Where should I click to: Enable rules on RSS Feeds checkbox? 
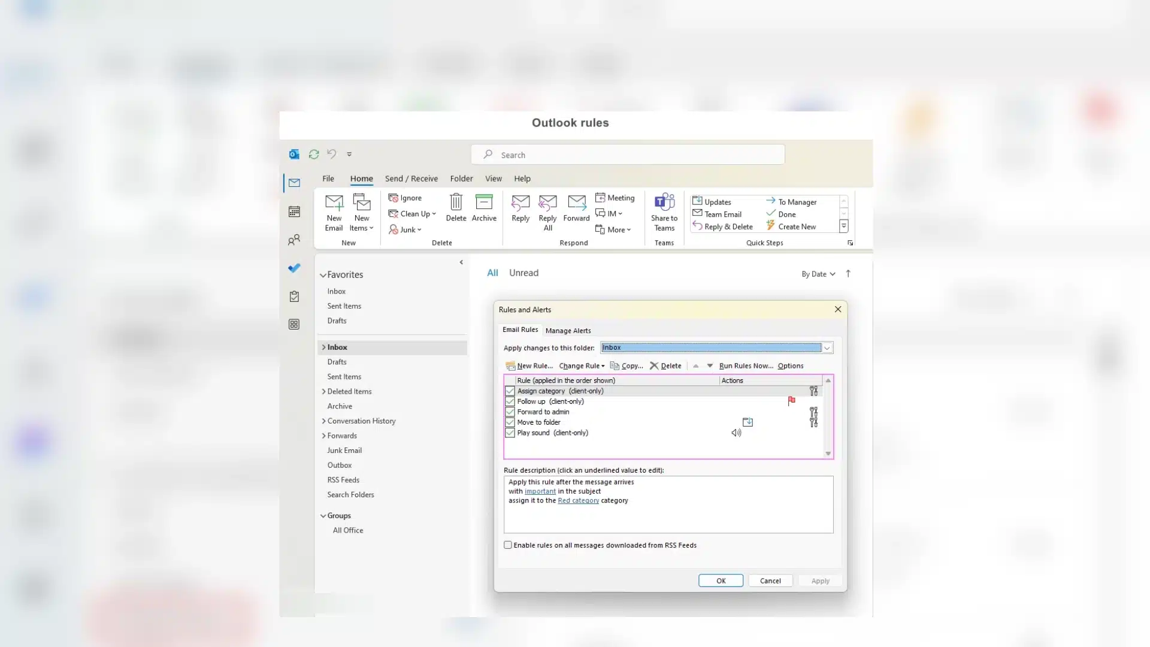[x=508, y=545]
